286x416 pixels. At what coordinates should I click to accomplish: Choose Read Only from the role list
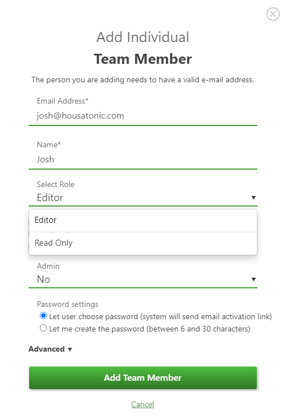pos(143,244)
